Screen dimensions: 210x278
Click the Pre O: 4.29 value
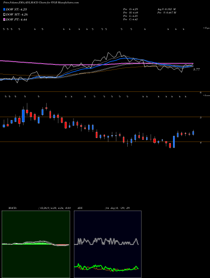(131, 9)
